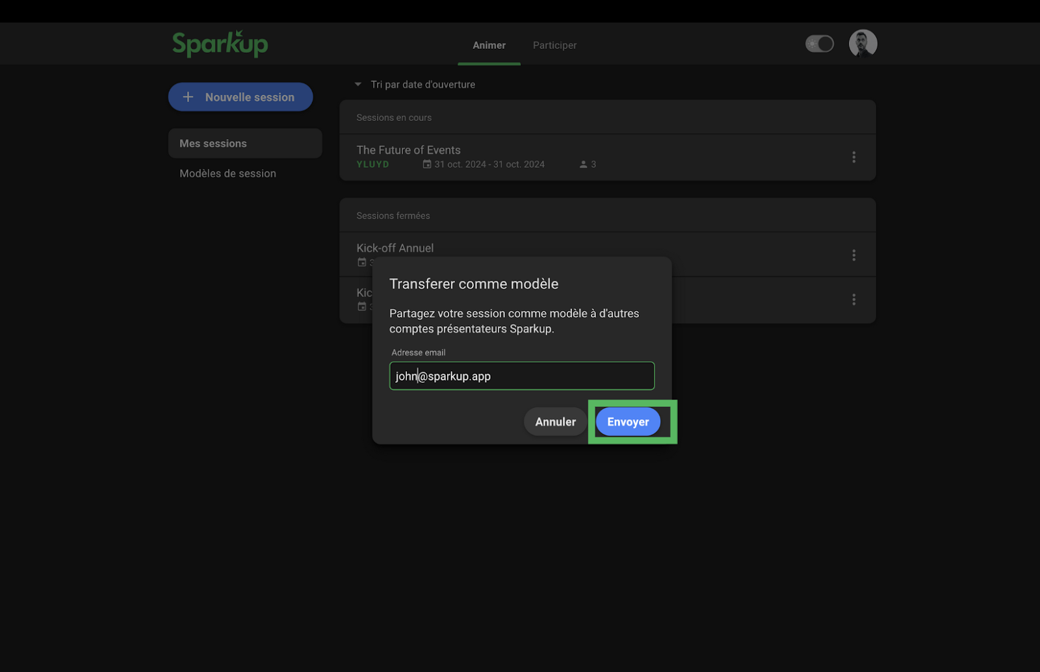Click the Sparkup logo
The height and width of the screenshot is (672, 1040).
pyautogui.click(x=220, y=44)
